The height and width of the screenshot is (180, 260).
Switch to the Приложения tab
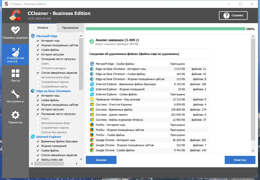click(70, 28)
